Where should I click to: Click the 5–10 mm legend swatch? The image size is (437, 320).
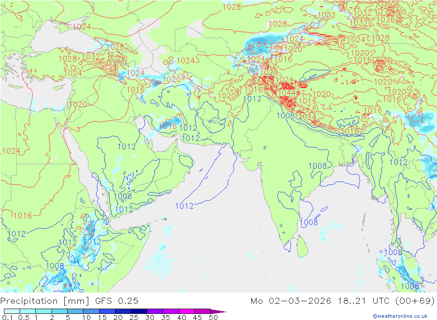[76, 311]
